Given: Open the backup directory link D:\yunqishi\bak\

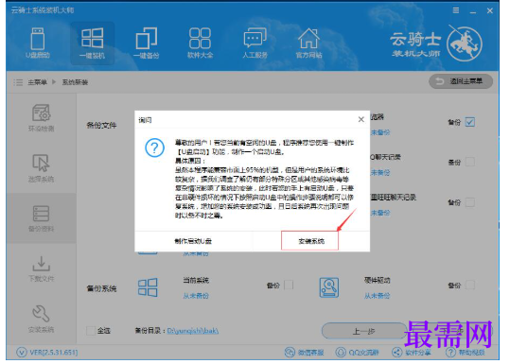Looking at the screenshot, I should [193, 331].
